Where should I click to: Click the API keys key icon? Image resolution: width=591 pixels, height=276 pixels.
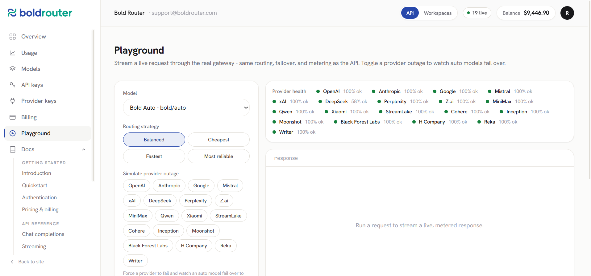(12, 85)
